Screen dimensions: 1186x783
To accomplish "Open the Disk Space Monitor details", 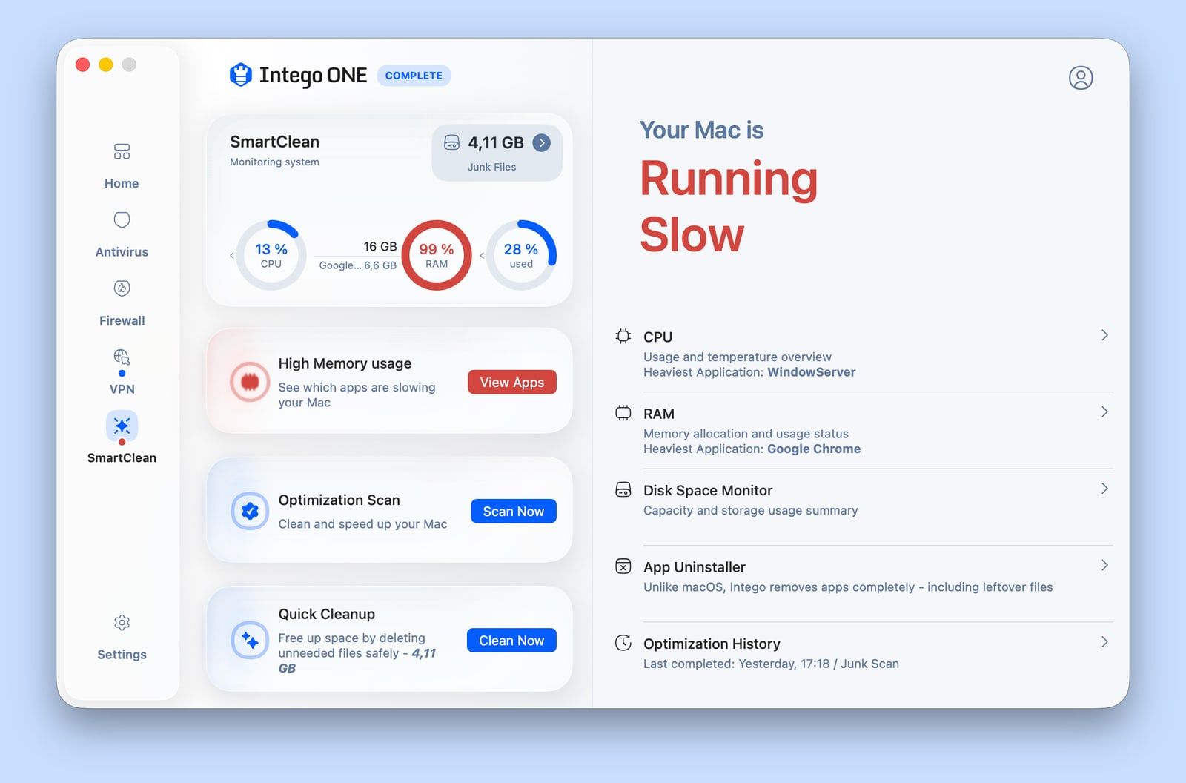I will (x=875, y=499).
